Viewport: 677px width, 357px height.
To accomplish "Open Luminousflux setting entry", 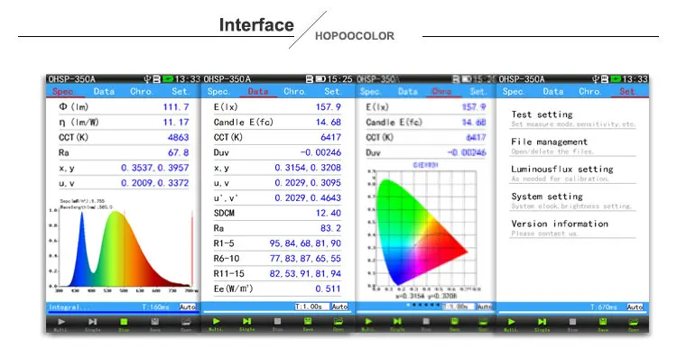I will click(573, 173).
